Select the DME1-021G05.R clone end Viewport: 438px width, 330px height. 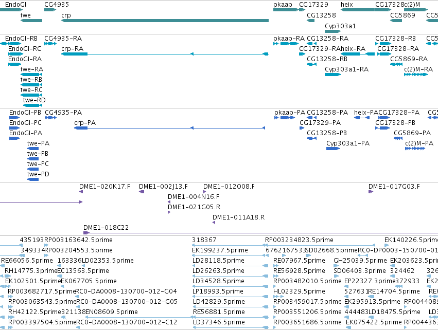pos(169,212)
